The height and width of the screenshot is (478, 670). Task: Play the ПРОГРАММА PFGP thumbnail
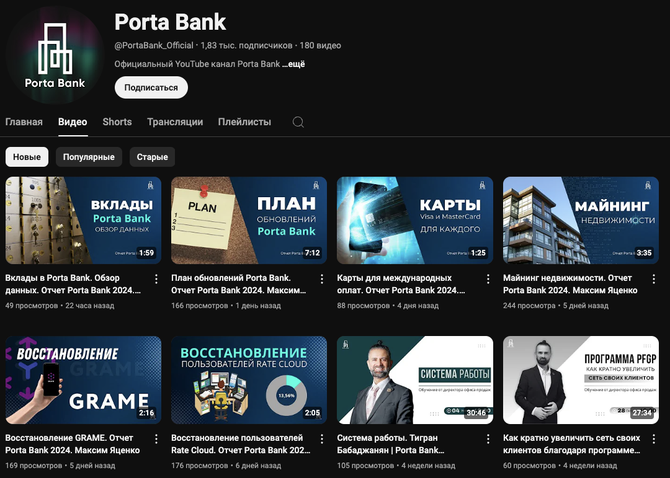(581, 380)
